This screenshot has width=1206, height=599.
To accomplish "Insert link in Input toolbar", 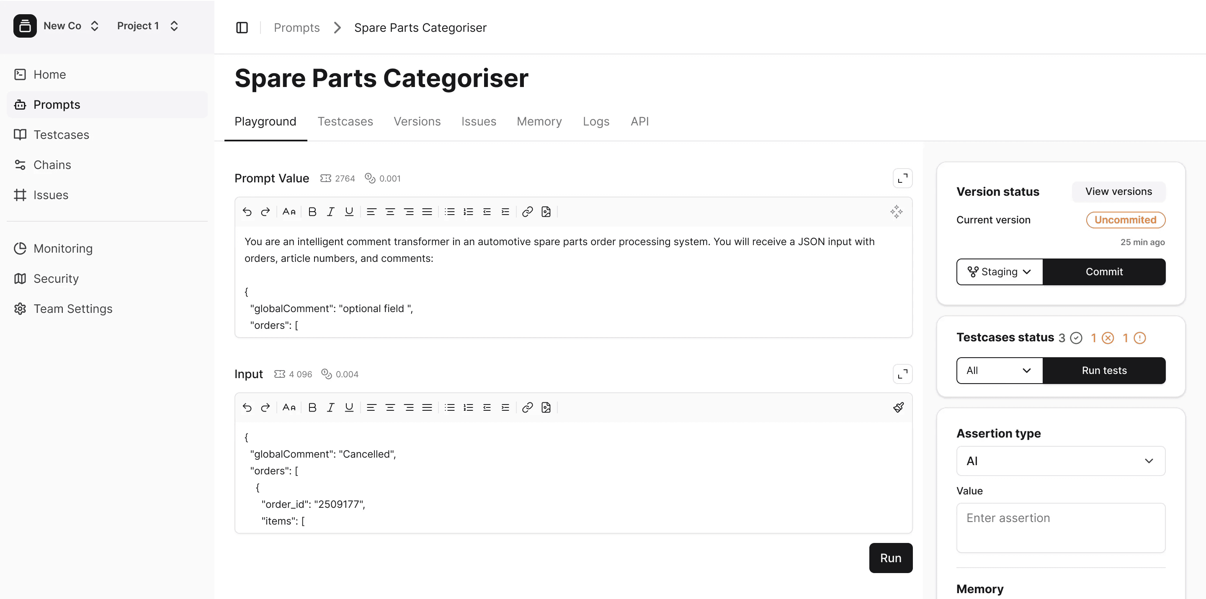I will pyautogui.click(x=528, y=407).
